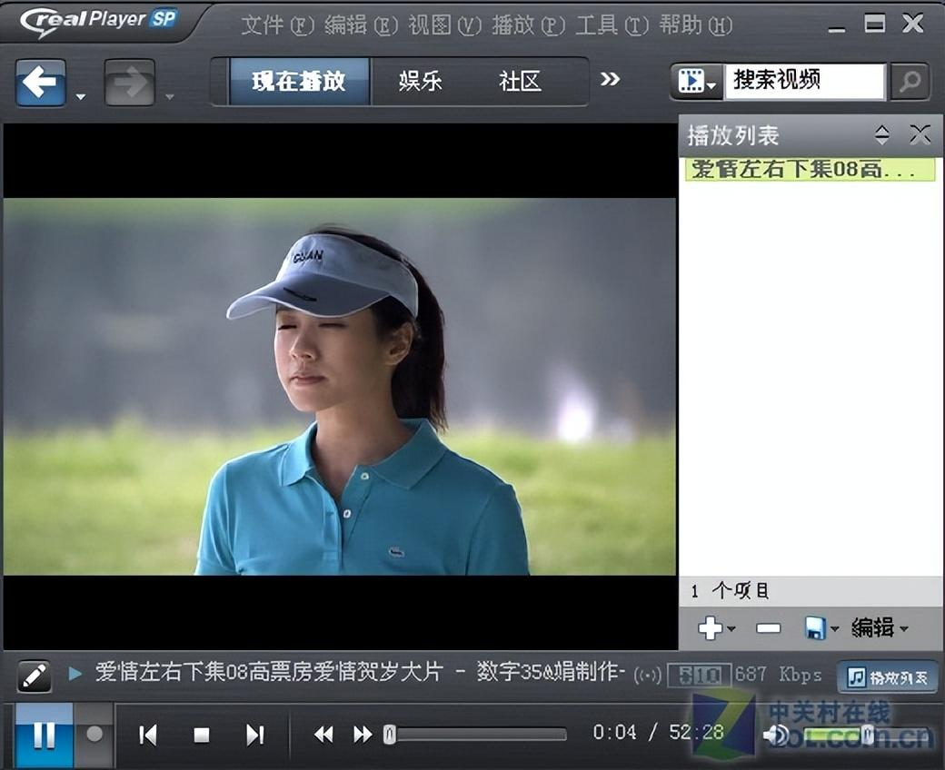The image size is (945, 770).
Task: Open the back button history dropdown
Action: [x=81, y=96]
